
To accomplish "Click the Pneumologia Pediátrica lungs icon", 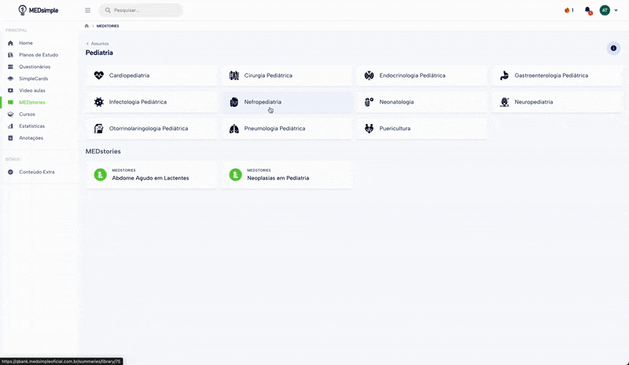I will click(234, 129).
